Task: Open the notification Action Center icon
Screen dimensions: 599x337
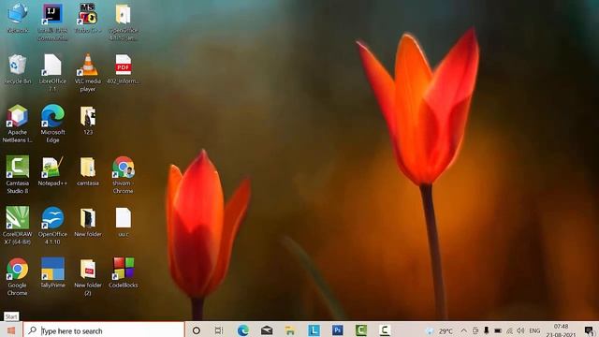Action: pos(589,330)
